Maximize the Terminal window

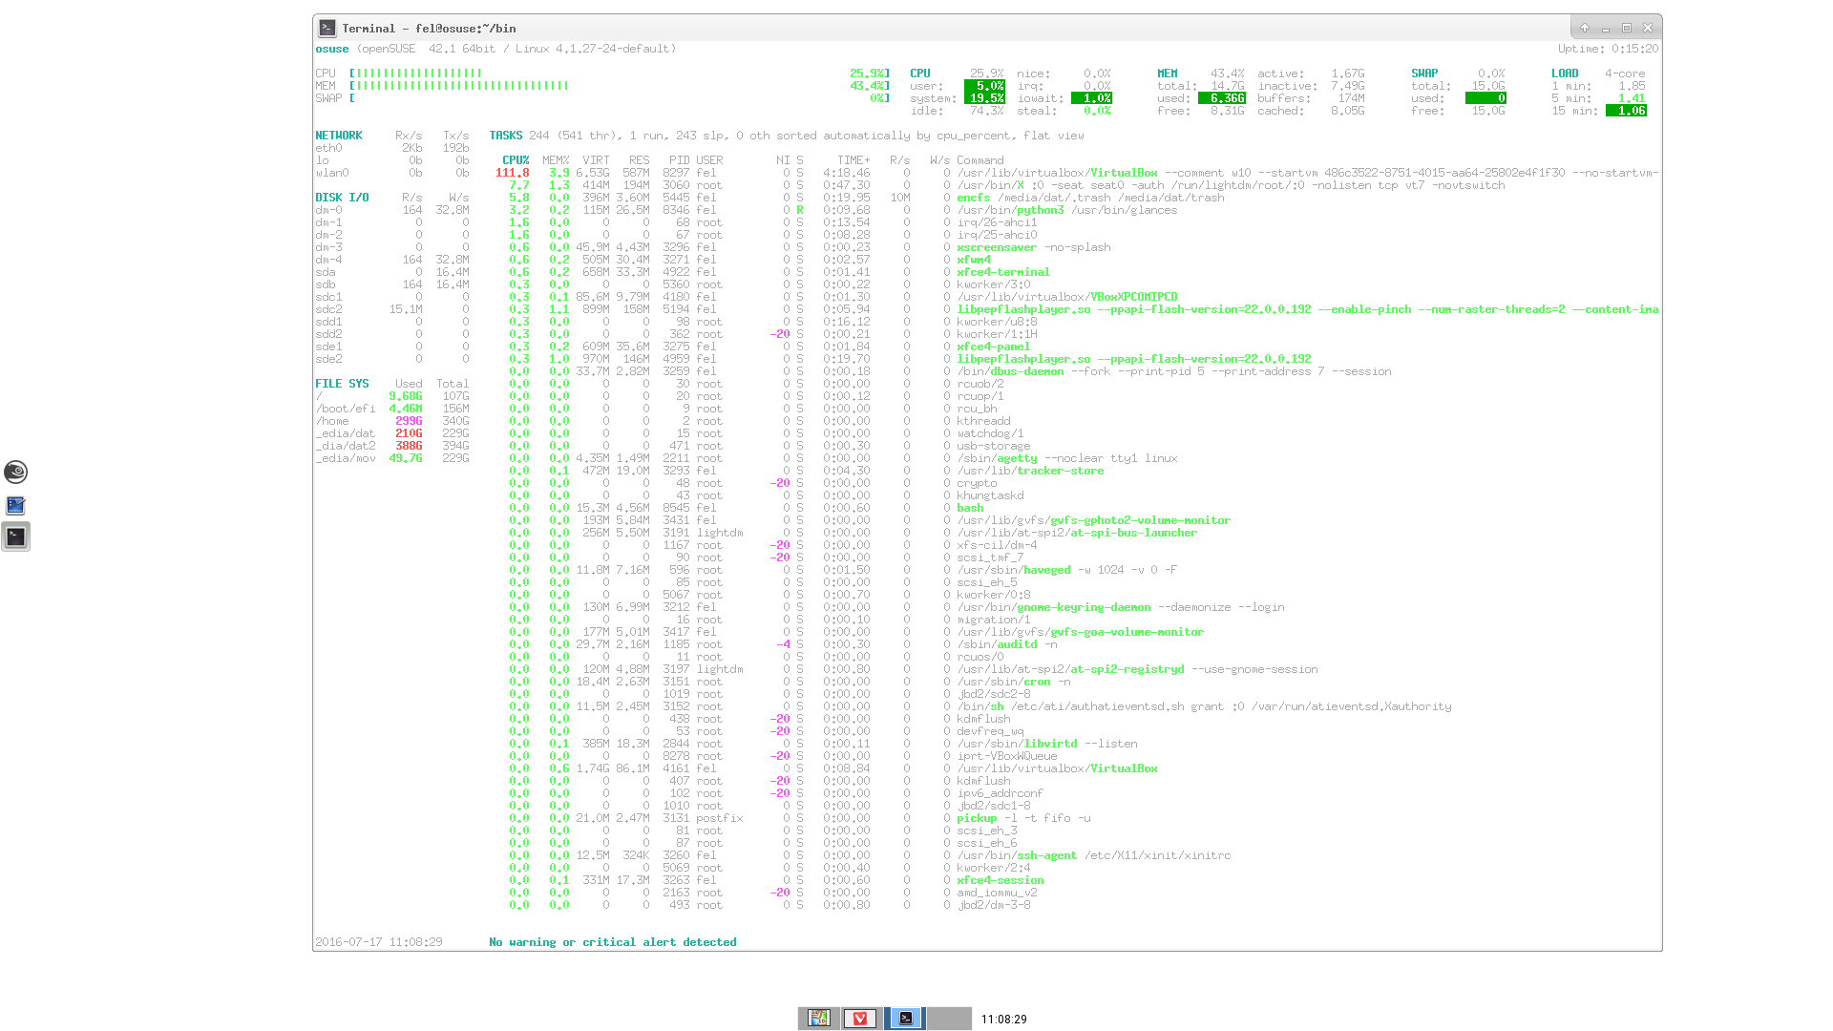1627,28
